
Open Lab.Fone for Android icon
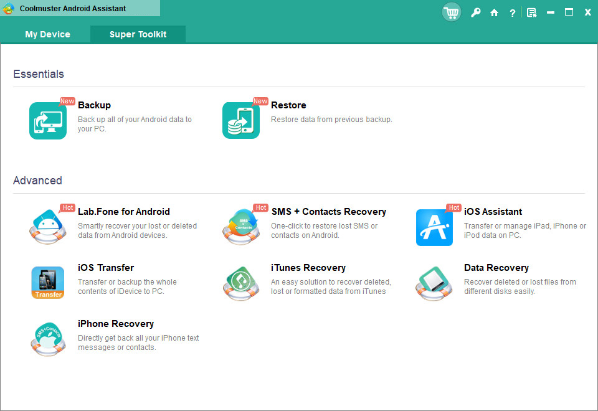coord(48,227)
